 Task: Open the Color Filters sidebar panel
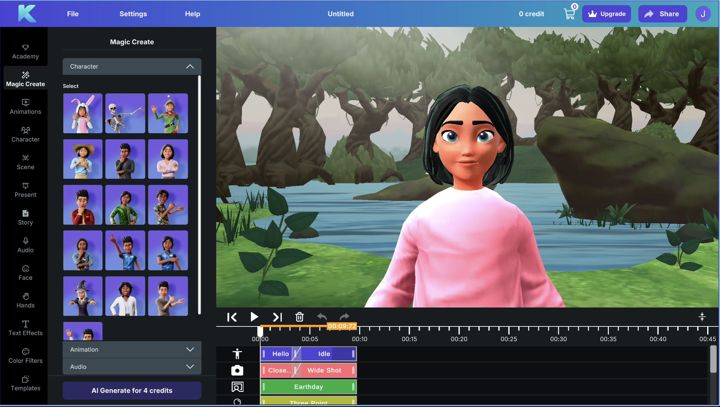coord(25,356)
